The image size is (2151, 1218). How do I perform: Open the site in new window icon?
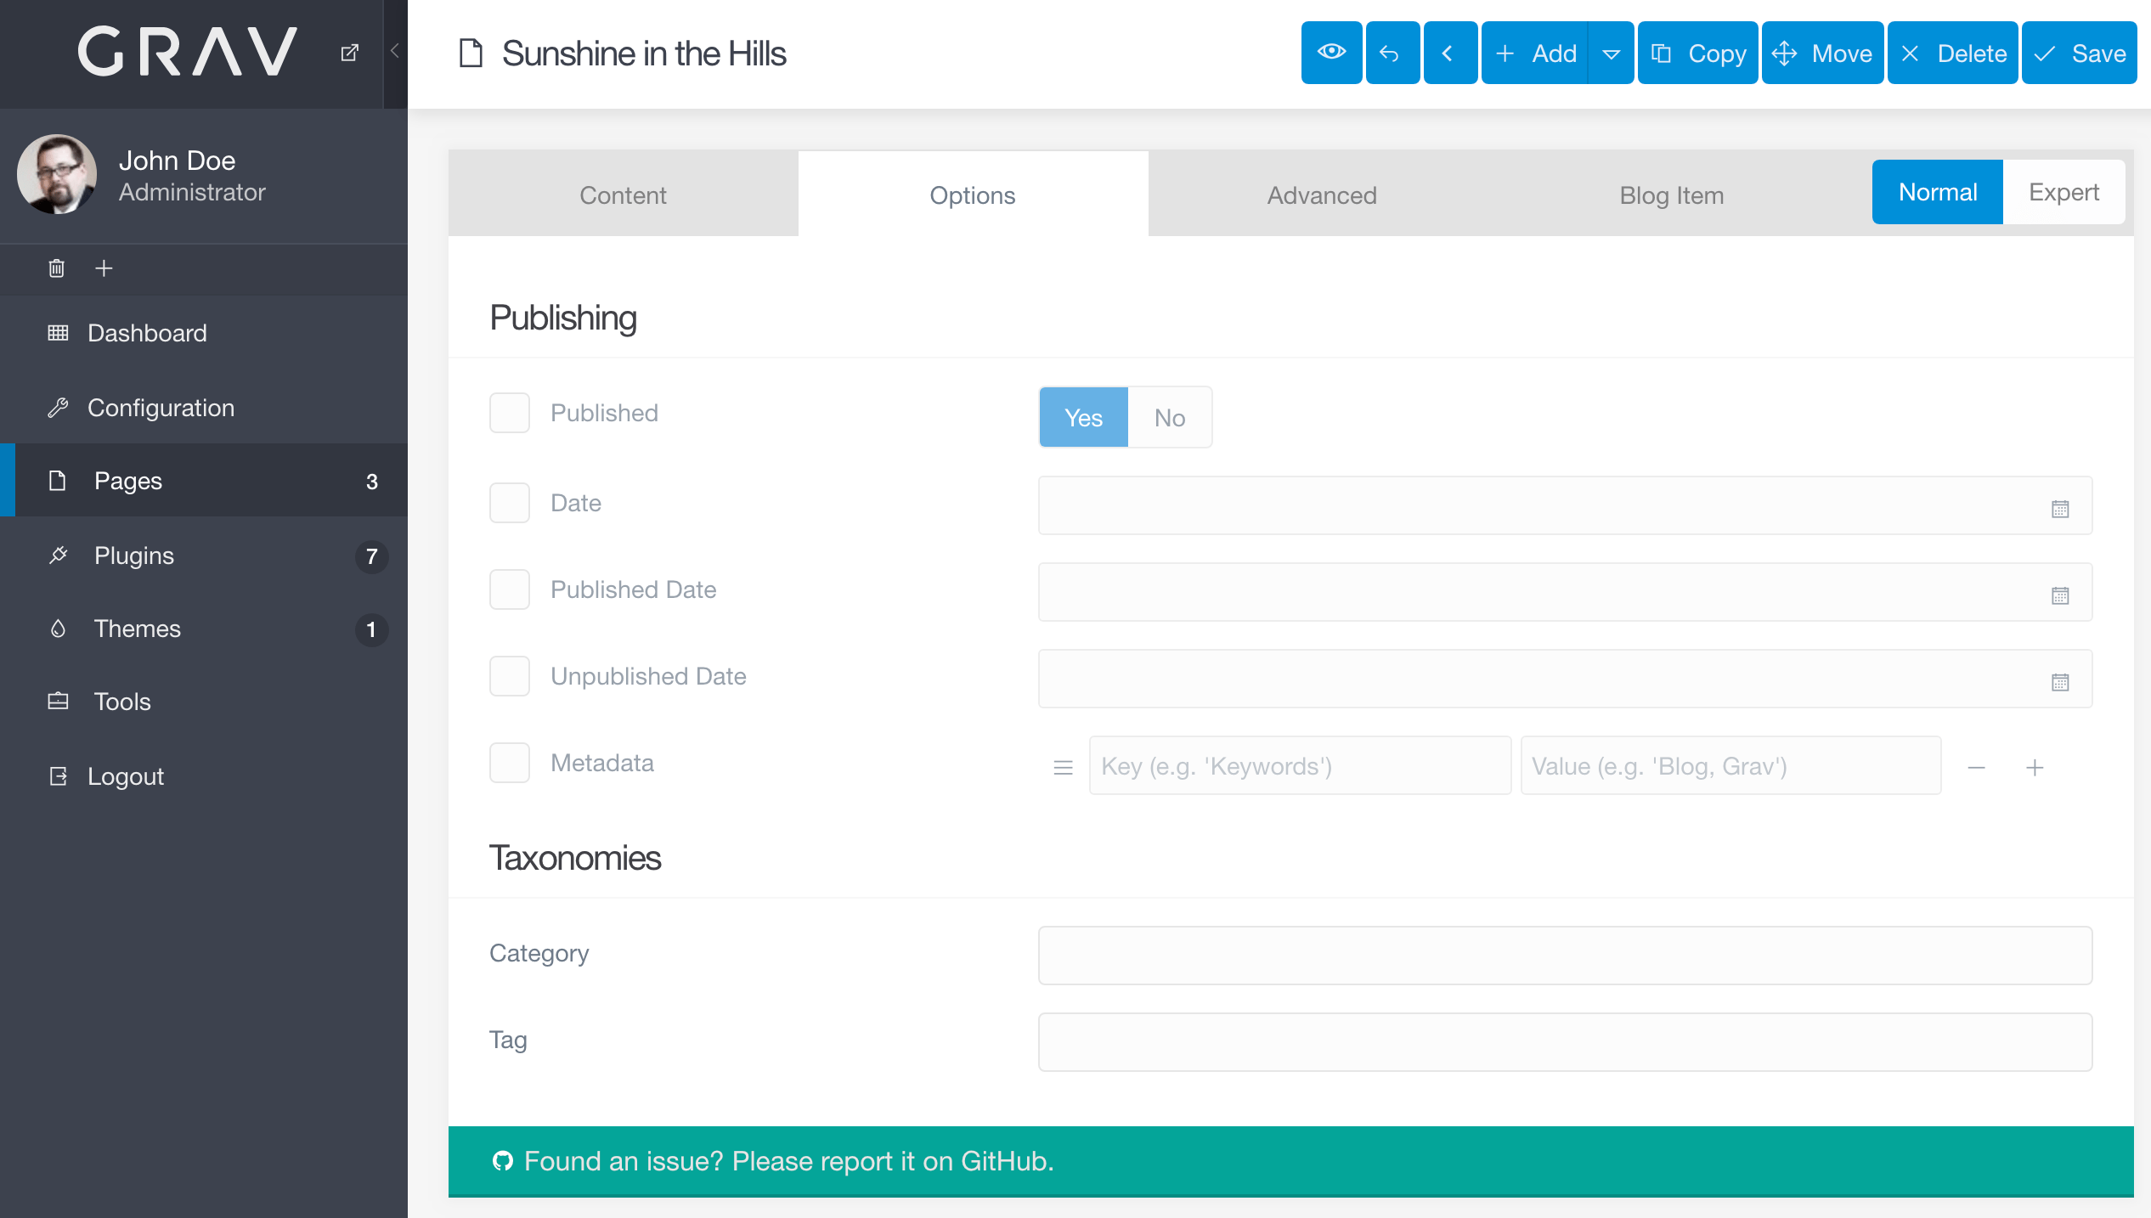350,51
